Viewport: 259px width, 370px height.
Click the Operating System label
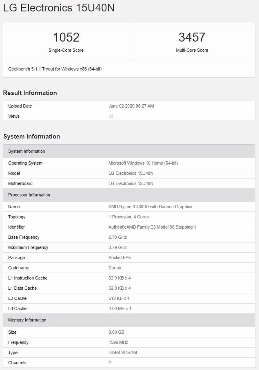point(26,163)
